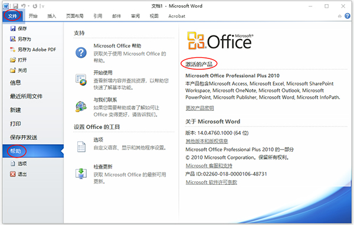Switch to the 开始 tab
The height and width of the screenshot is (225, 354).
(33, 16)
